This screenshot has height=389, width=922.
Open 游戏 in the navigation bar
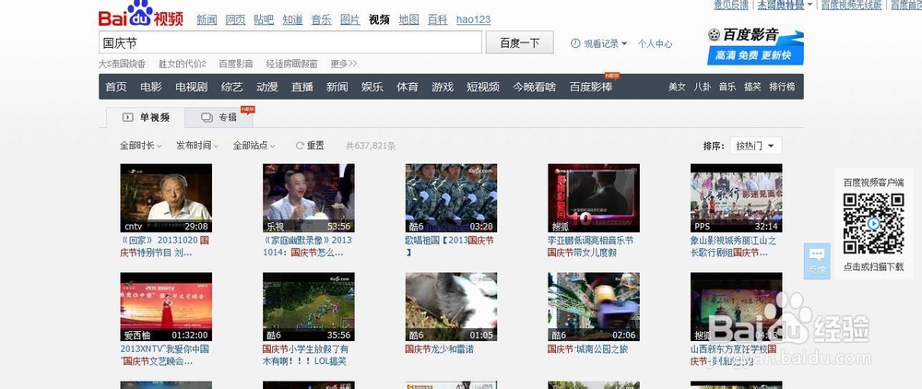coord(443,87)
